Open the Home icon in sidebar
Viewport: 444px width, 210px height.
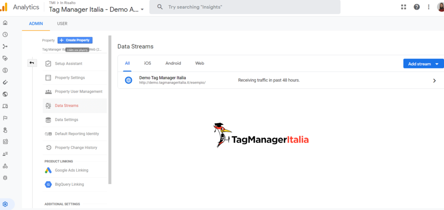click(5, 23)
